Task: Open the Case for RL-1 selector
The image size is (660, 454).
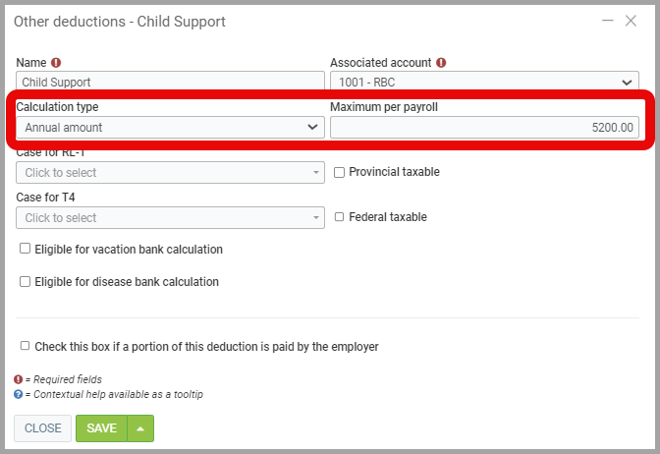Action: [x=170, y=173]
